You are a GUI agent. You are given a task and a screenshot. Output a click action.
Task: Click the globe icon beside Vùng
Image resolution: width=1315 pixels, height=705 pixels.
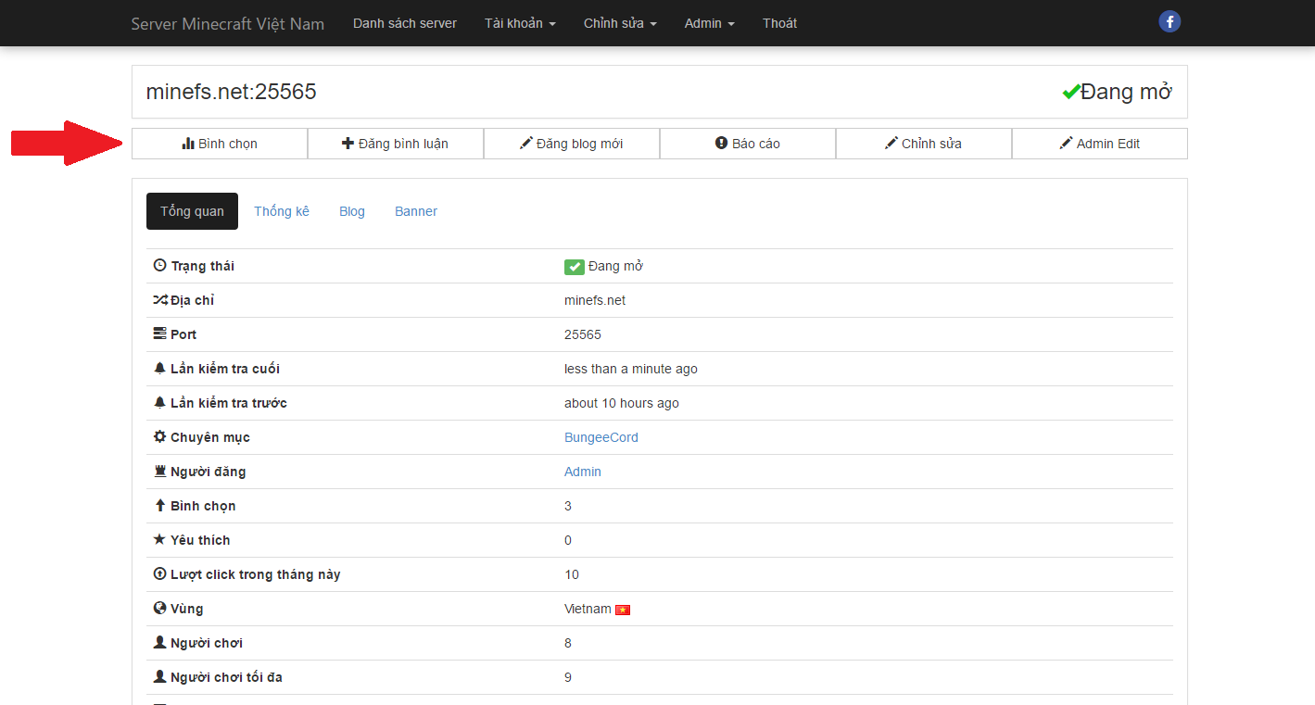coord(159,609)
